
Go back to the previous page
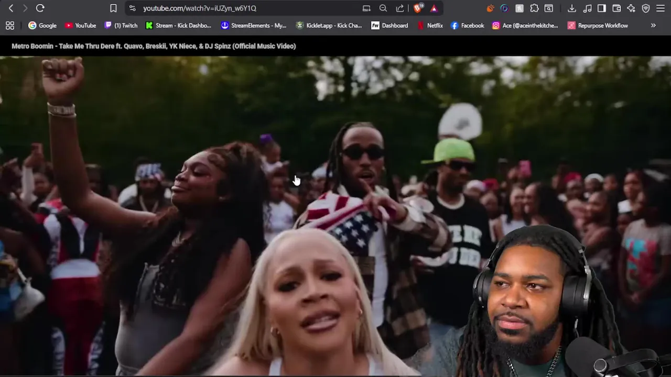[x=11, y=8]
